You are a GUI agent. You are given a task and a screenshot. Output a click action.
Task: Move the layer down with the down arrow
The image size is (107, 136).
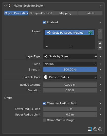coord(100,48)
